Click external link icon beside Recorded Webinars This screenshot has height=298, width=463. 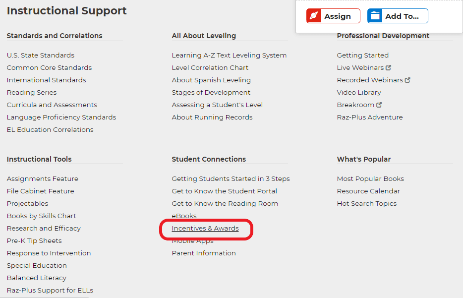click(407, 80)
